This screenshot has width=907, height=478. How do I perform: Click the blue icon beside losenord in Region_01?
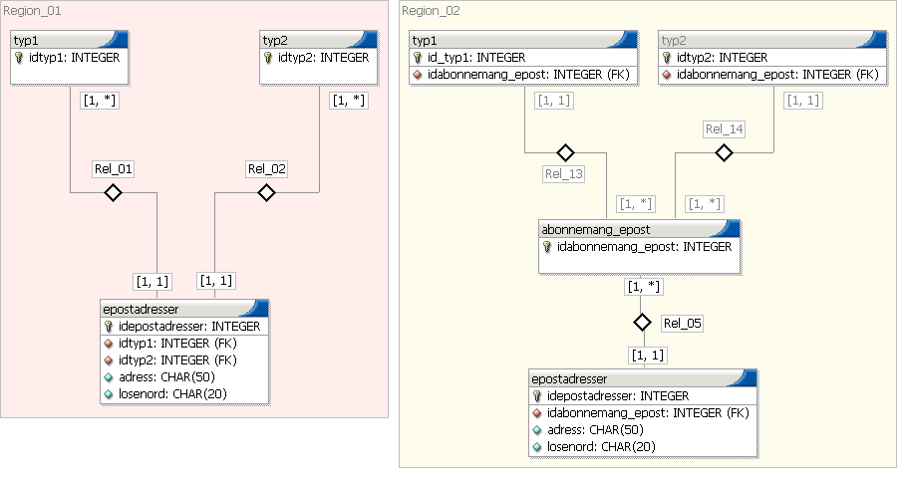tap(109, 394)
